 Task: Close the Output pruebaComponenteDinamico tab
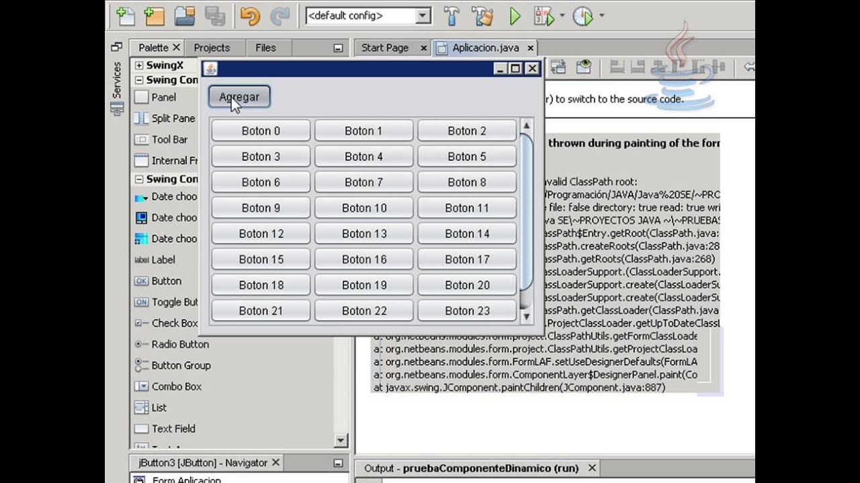pos(592,468)
